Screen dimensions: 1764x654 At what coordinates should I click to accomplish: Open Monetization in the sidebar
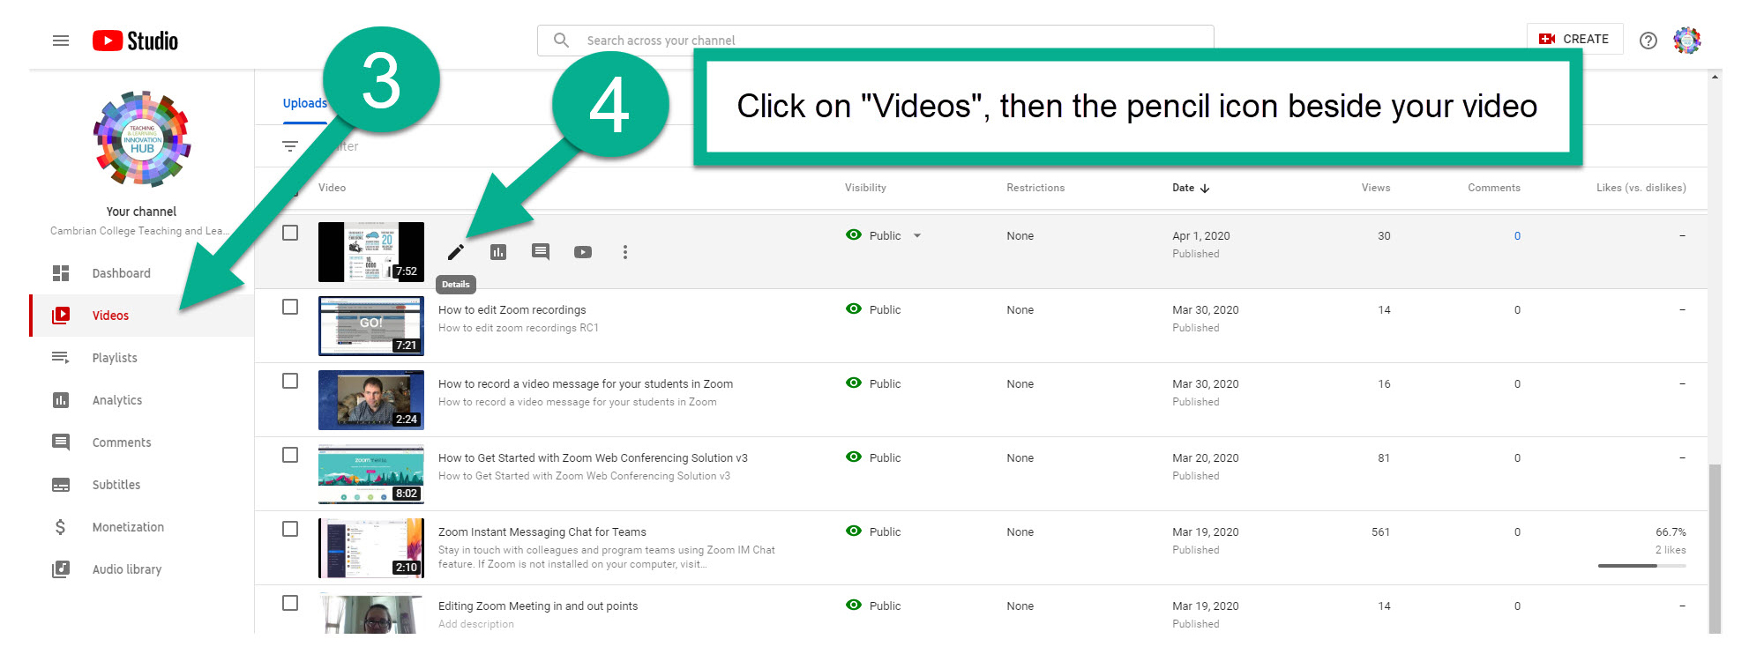[x=128, y=527]
